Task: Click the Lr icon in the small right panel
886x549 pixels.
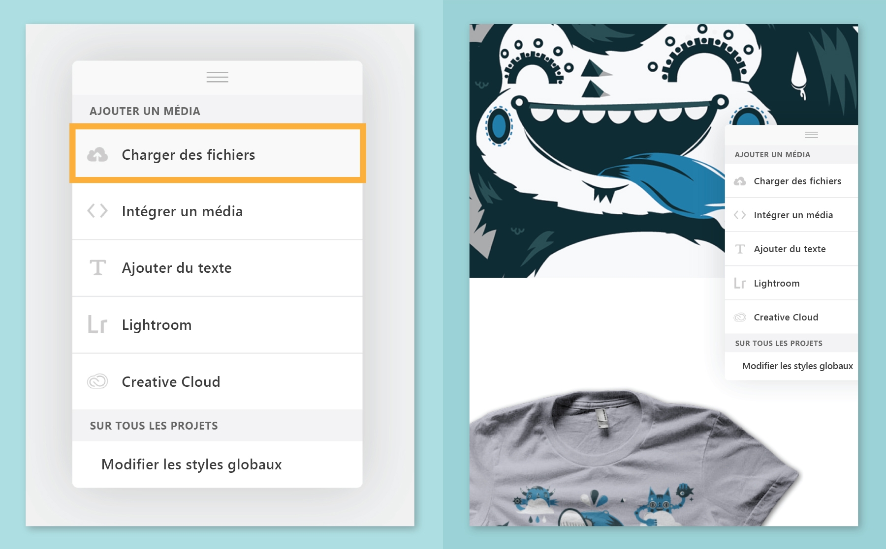Action: pyautogui.click(x=740, y=283)
